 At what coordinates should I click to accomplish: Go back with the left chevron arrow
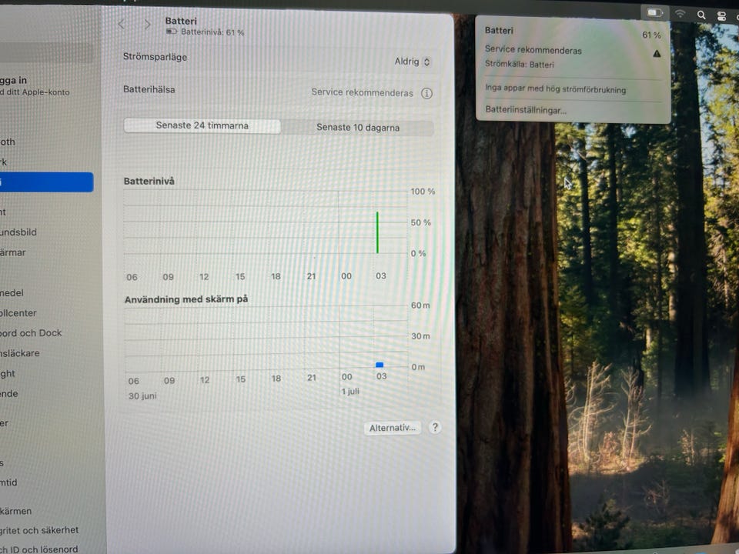[122, 24]
